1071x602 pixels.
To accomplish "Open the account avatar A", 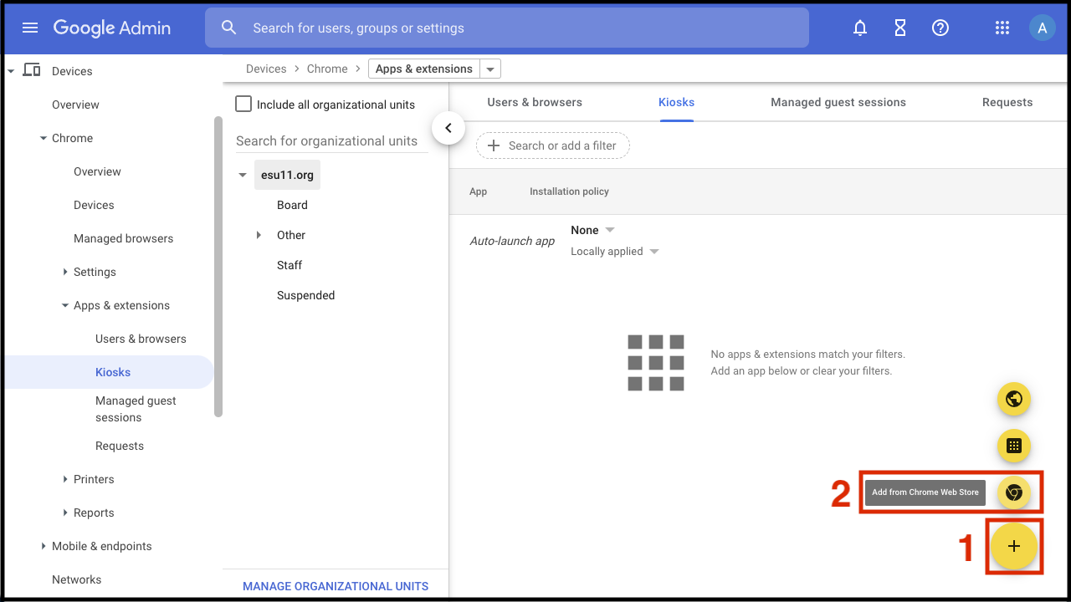I will [x=1042, y=28].
